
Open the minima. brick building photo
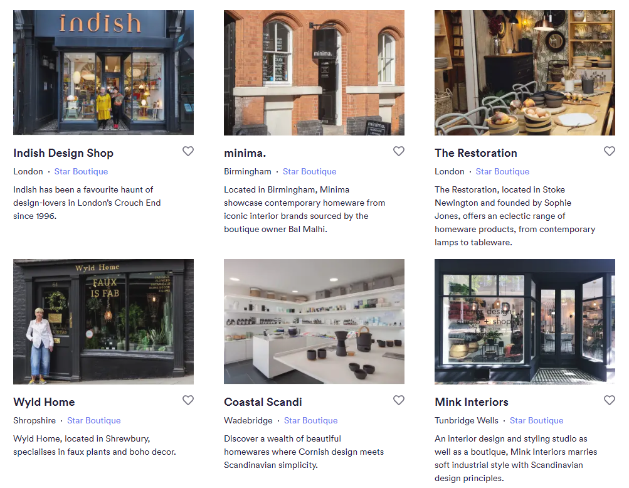click(x=314, y=73)
